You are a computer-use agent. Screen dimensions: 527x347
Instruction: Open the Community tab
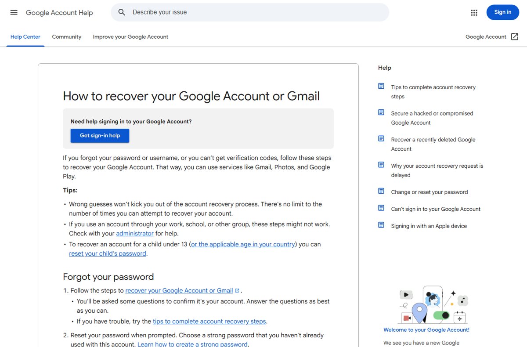click(x=67, y=37)
